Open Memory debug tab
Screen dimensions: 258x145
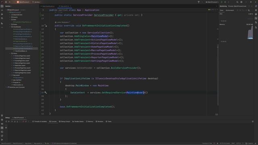89,122
